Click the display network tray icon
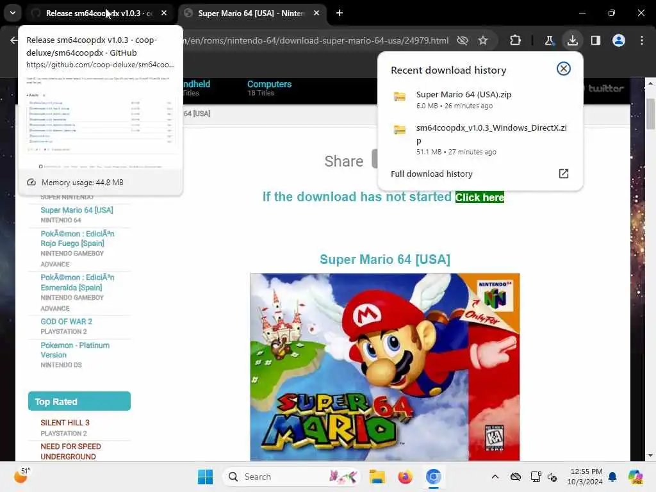 [x=536, y=477]
